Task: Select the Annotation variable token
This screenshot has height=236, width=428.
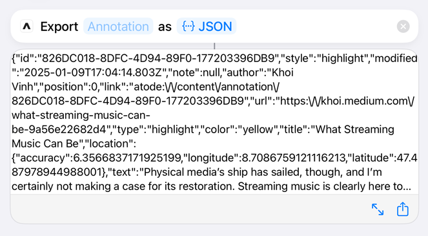Action: (118, 27)
